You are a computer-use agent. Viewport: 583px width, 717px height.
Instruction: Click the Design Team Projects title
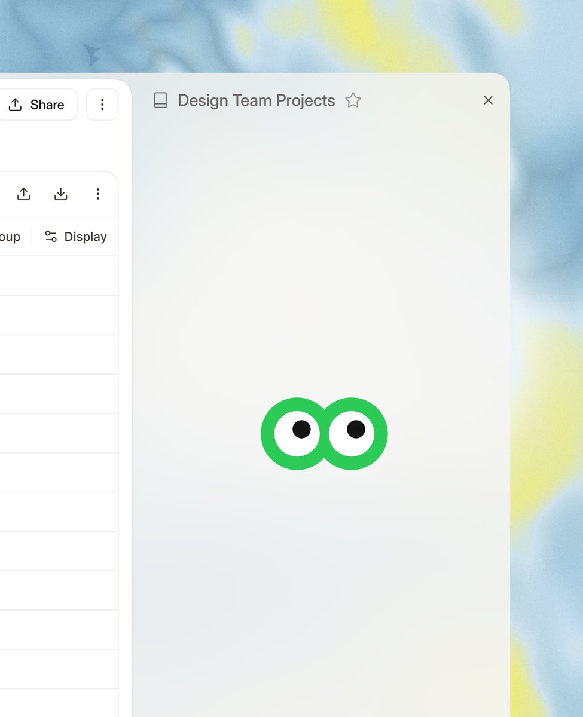pyautogui.click(x=257, y=100)
